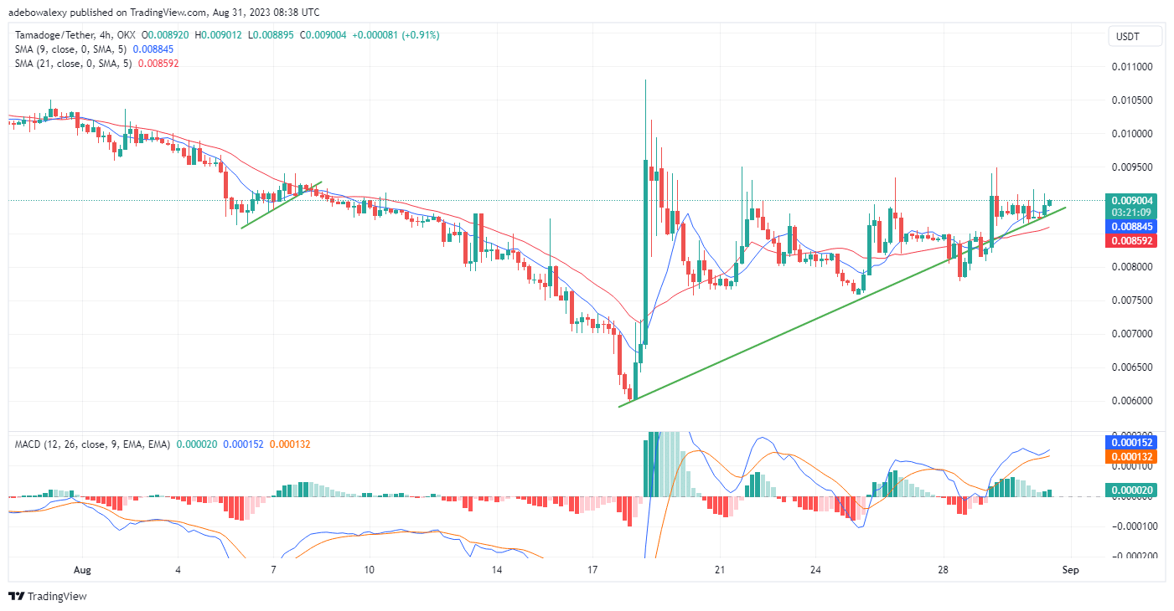
Task: Click the SMA (21, close, 0, SMA, 5) legend
Action: click(73, 64)
